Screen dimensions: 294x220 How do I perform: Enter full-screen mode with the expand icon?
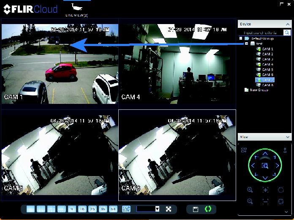169,209
